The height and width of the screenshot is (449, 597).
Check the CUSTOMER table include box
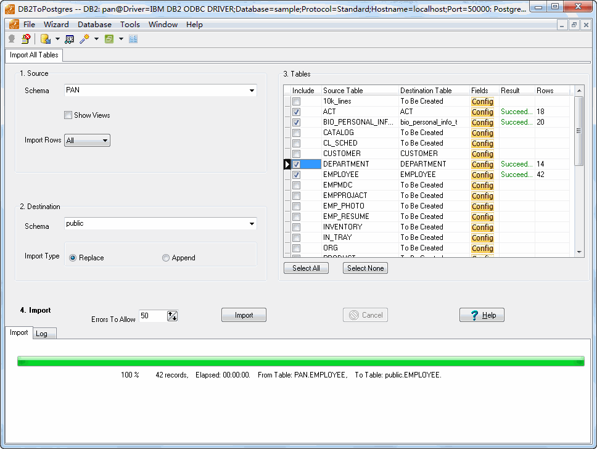tap(296, 154)
